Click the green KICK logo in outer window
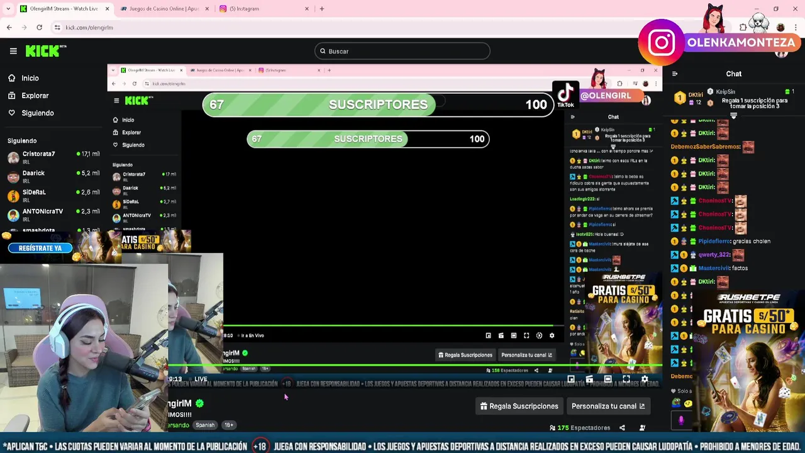The height and width of the screenshot is (453, 805). pyautogui.click(x=45, y=51)
